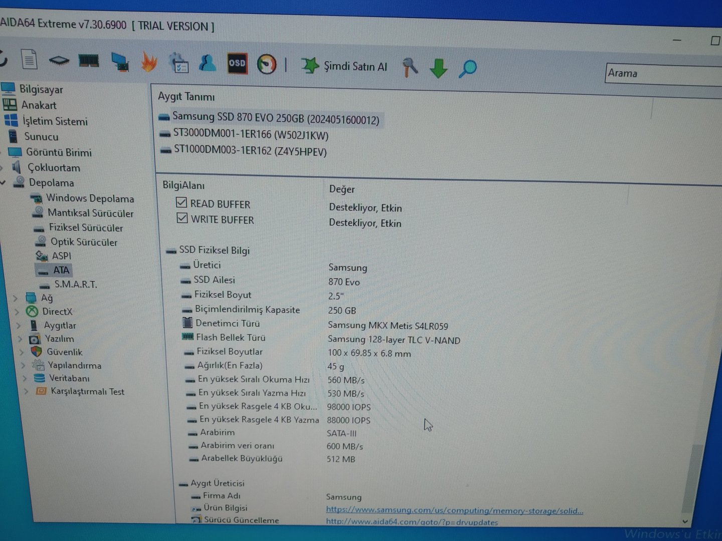
Task: Select Sunucu in the sidebar tree
Action: (x=41, y=136)
